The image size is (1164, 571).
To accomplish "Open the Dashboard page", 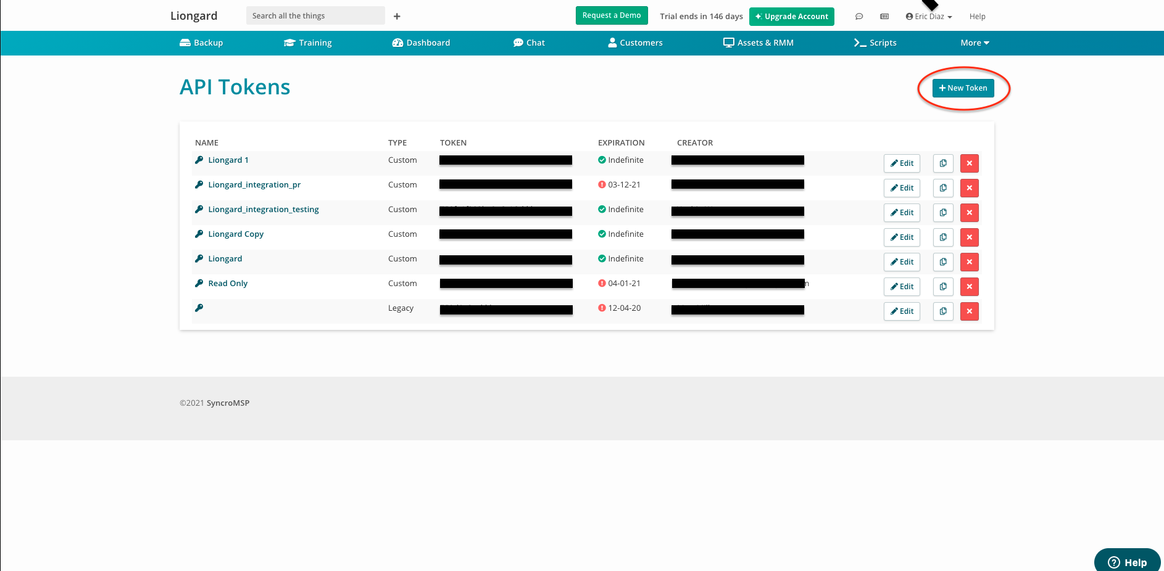I will (x=421, y=43).
